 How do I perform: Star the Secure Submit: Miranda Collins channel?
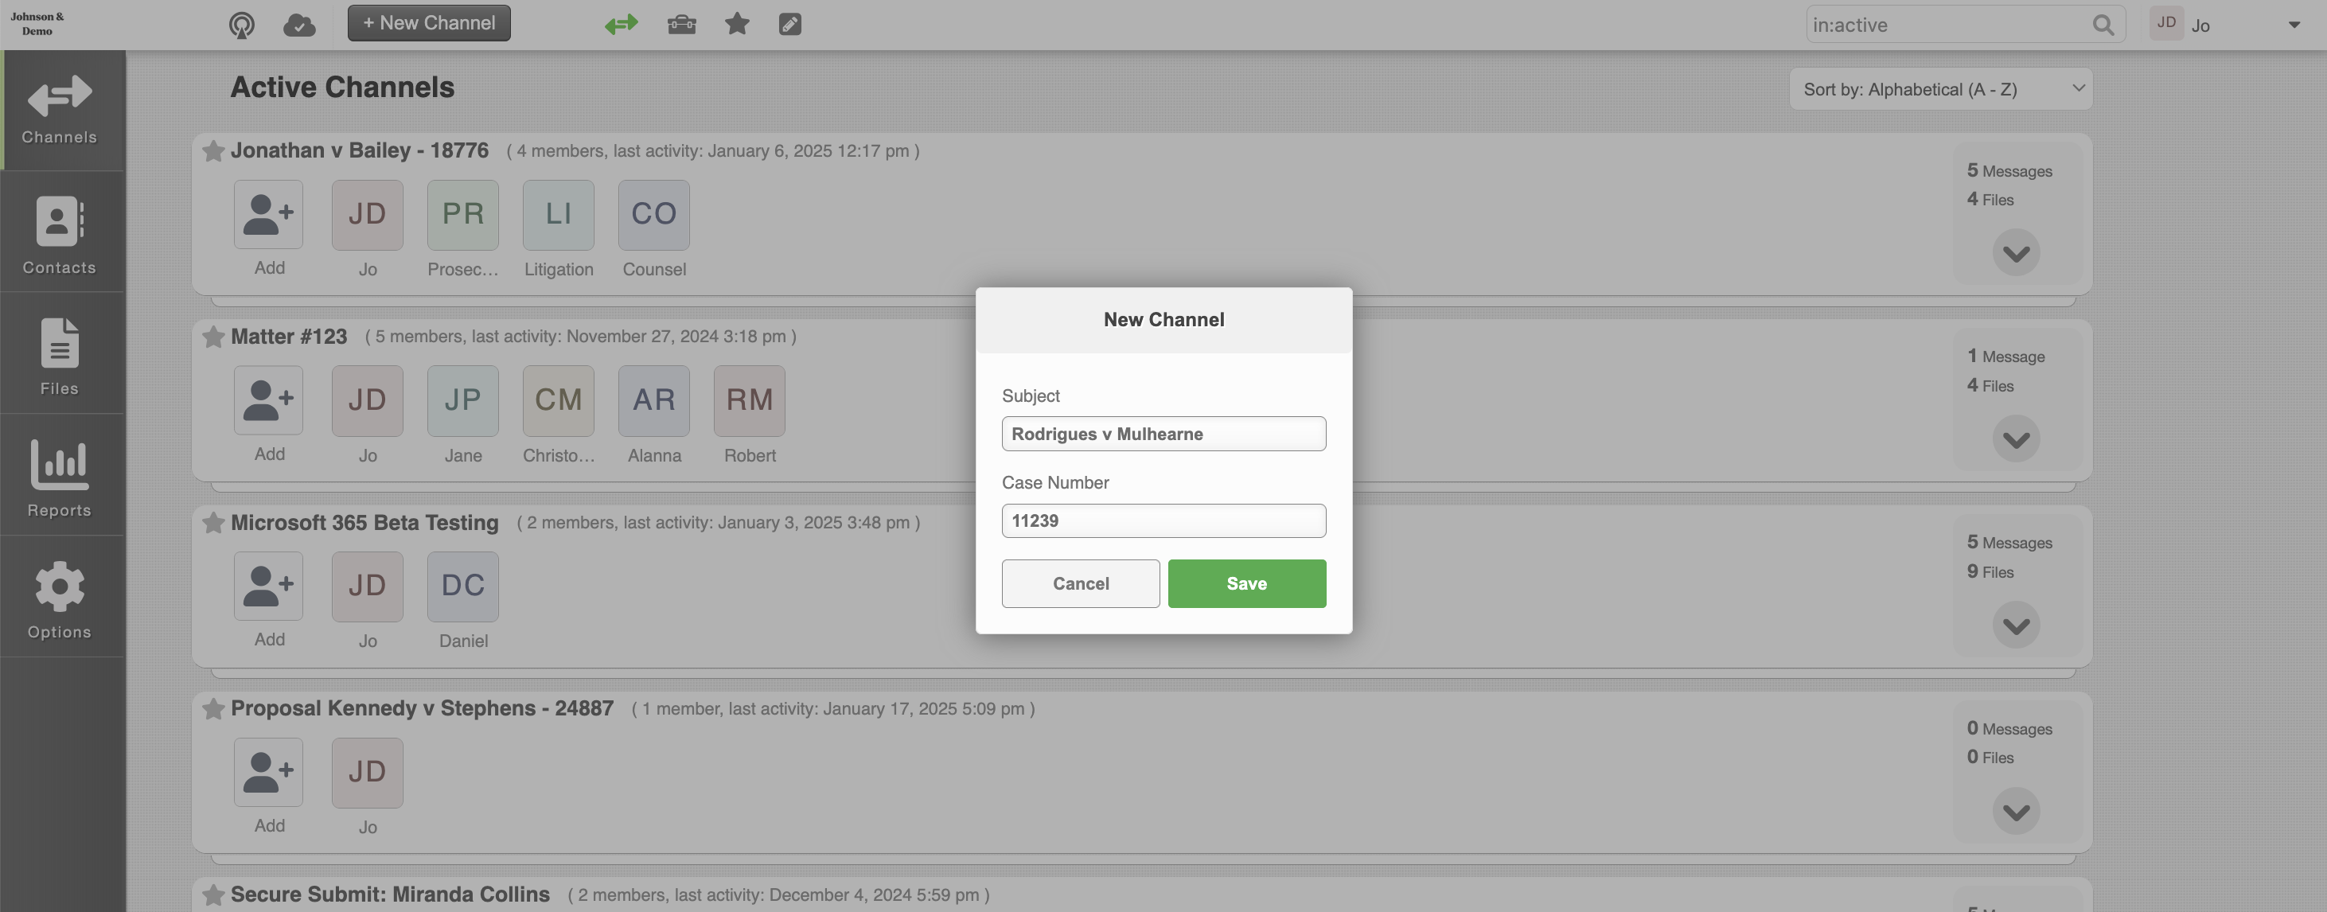point(213,894)
